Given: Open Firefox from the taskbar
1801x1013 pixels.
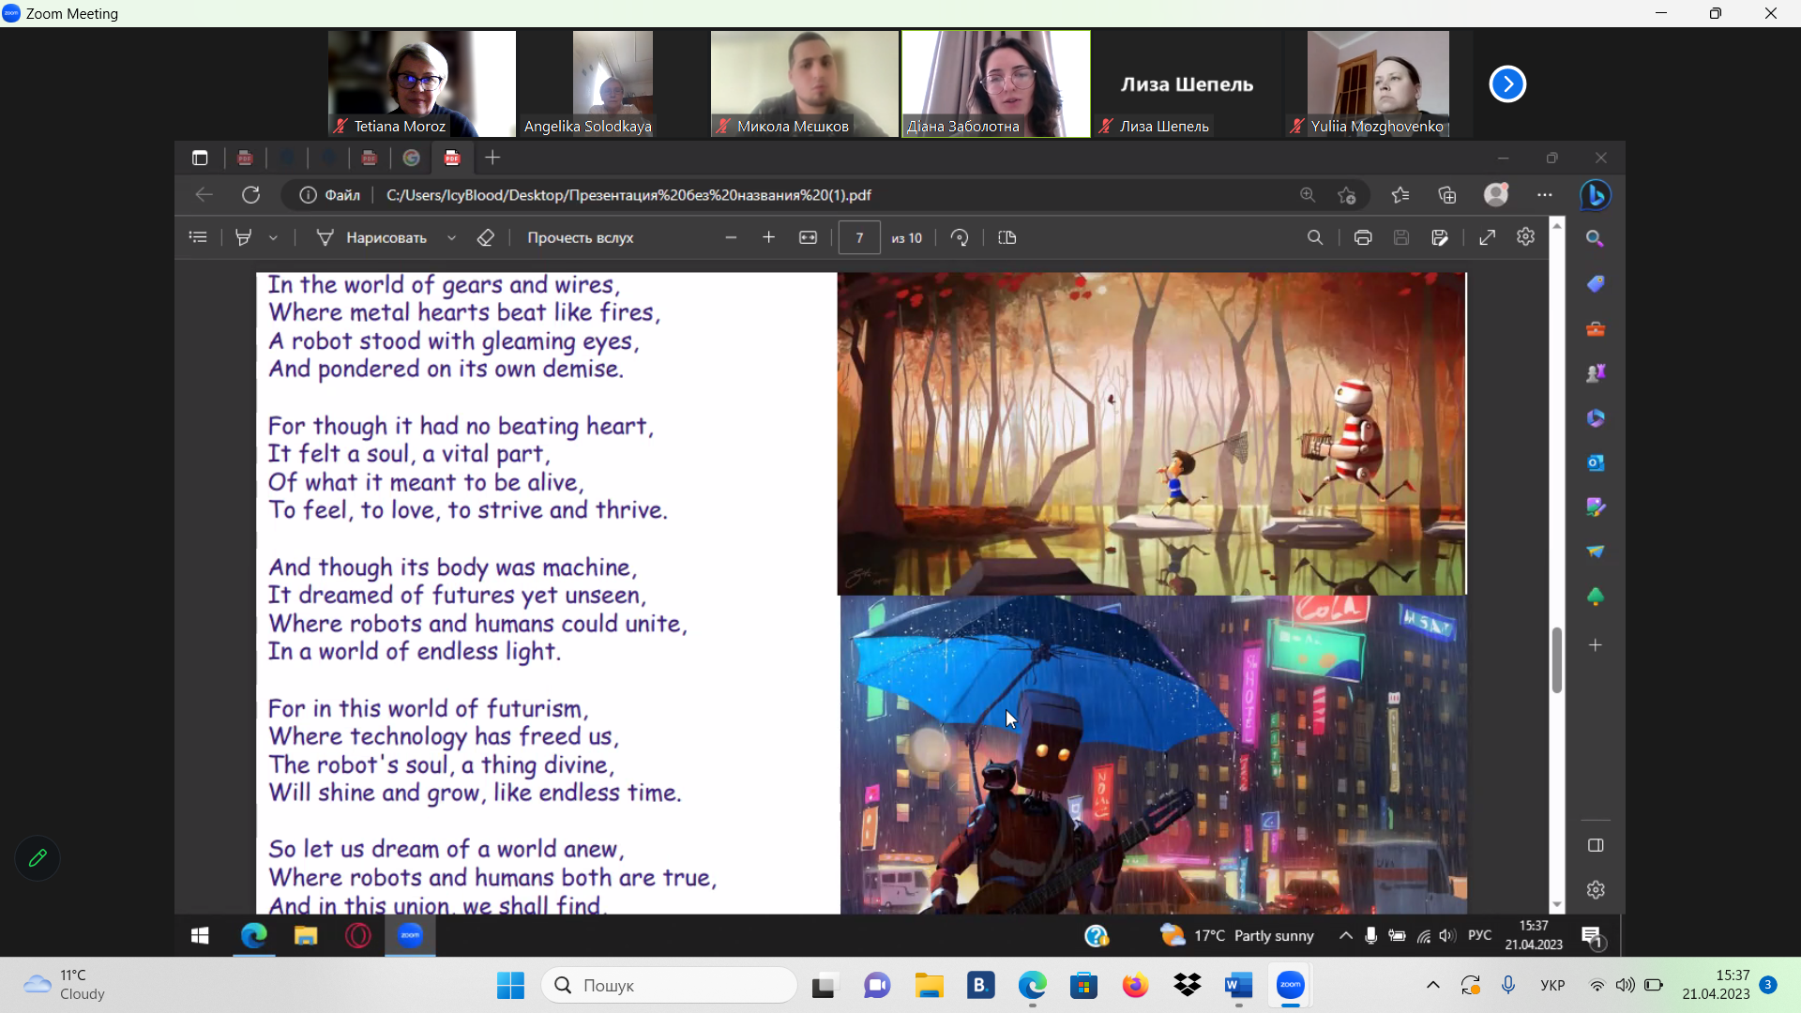Looking at the screenshot, I should click(1135, 985).
